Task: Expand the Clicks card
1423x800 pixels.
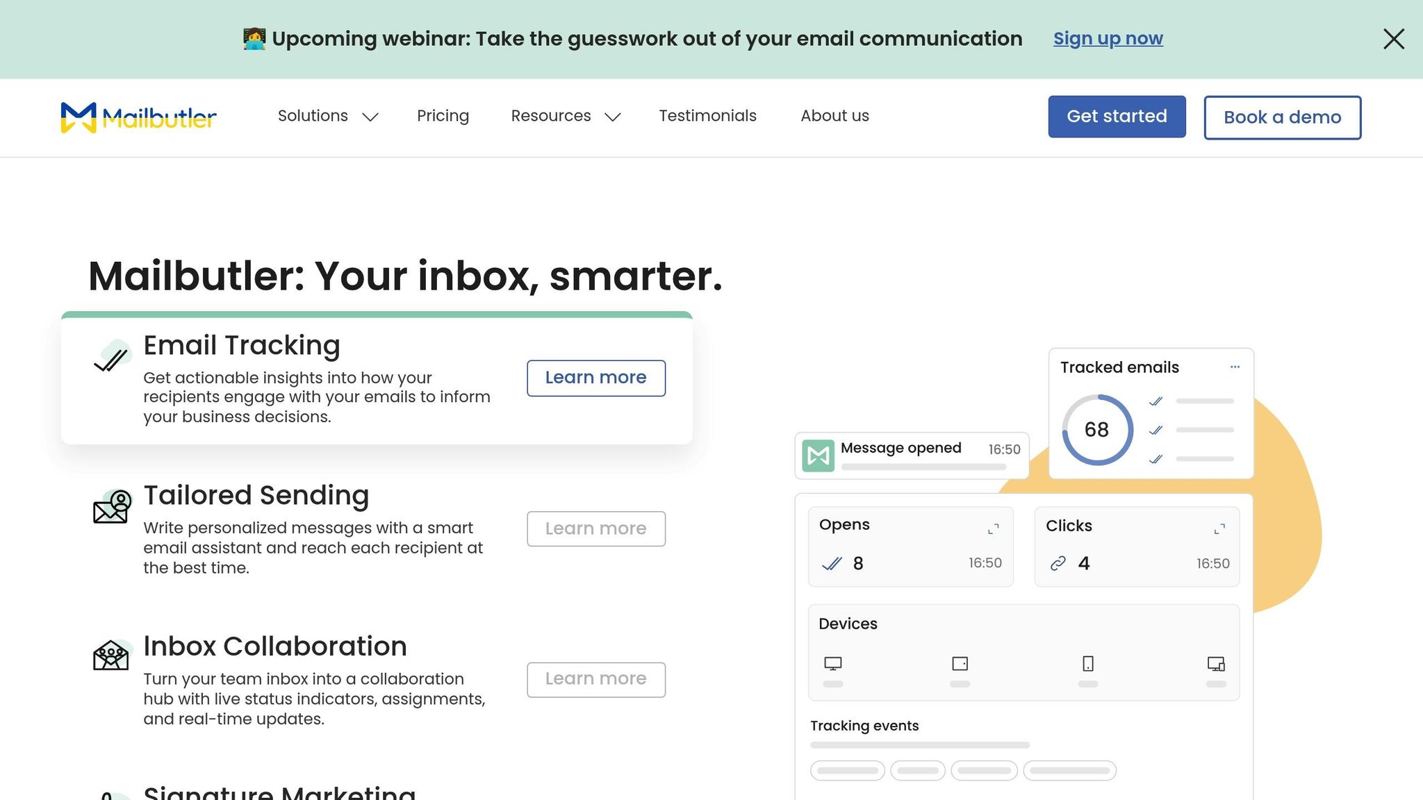Action: click(x=1219, y=528)
